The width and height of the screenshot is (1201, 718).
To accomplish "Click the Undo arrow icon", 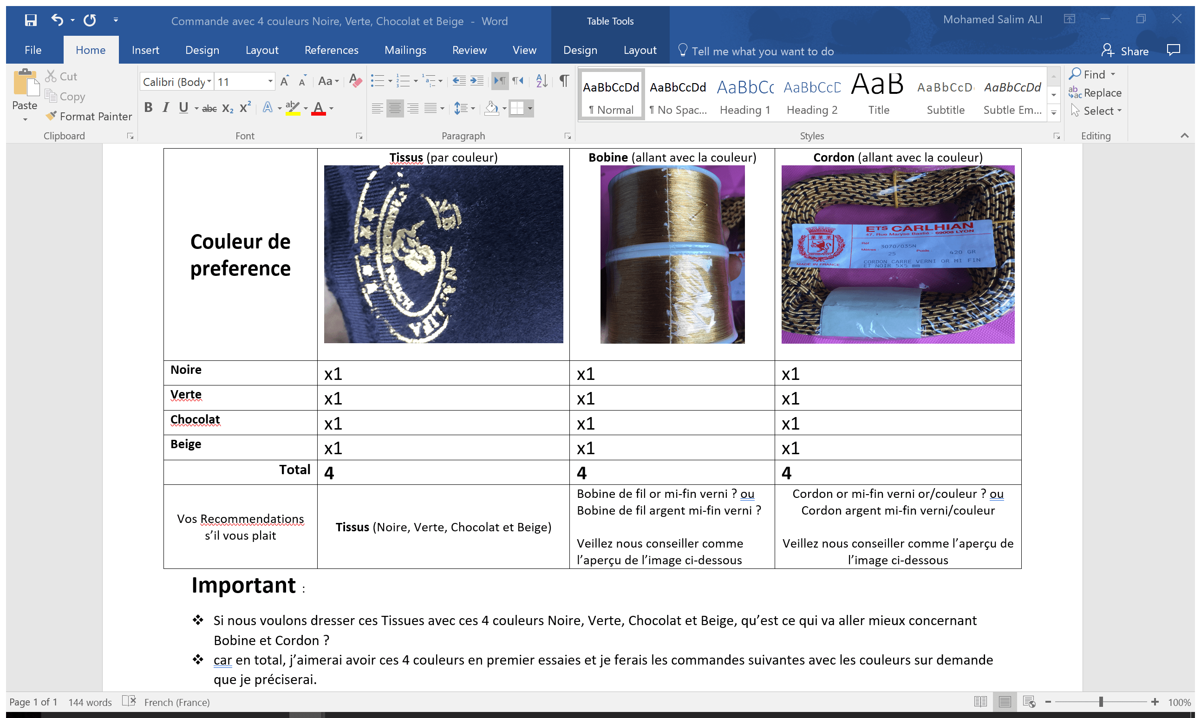I will (57, 20).
